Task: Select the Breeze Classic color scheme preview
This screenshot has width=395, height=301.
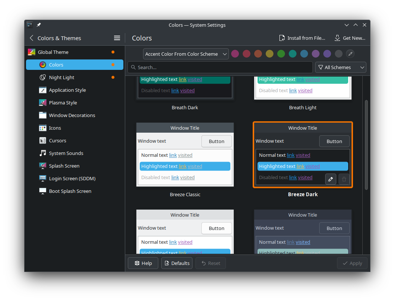Action: coord(185,155)
